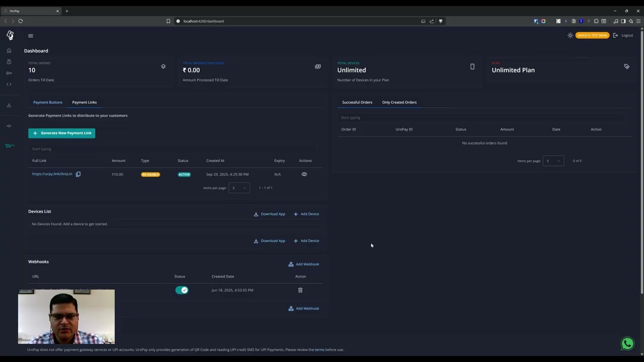This screenshot has height=362, width=644.
Task: Click the upper Add Device link
Action: click(306, 214)
